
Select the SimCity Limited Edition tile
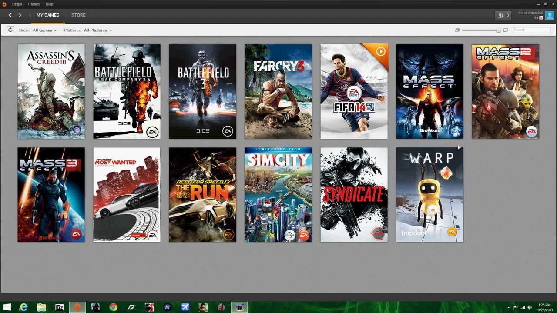click(x=278, y=195)
